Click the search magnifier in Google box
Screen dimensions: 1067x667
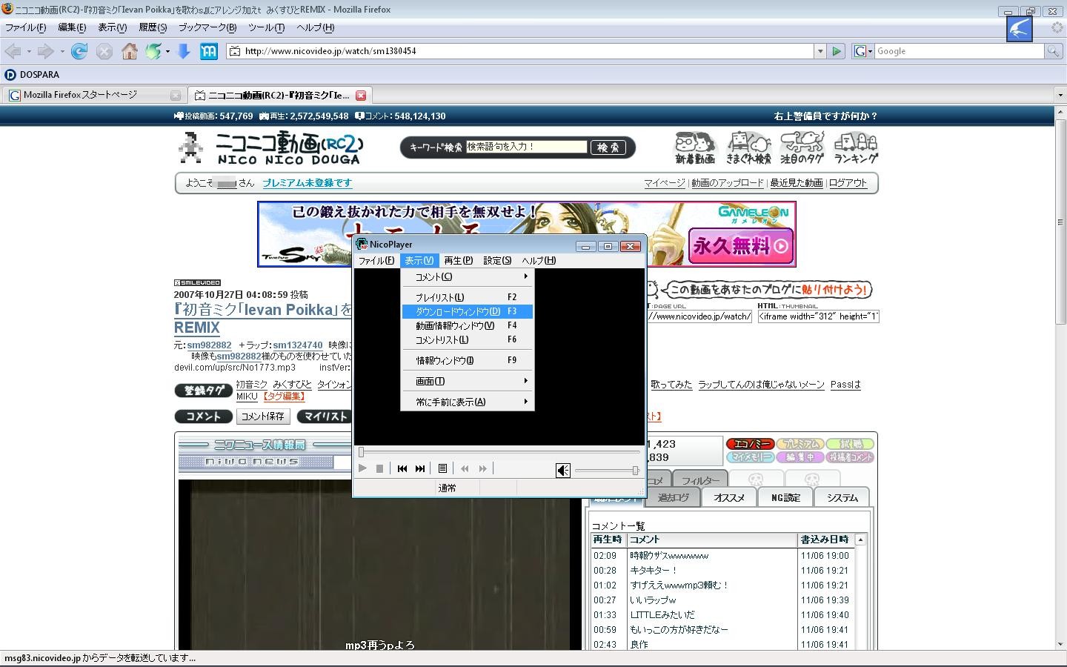(x=1052, y=51)
